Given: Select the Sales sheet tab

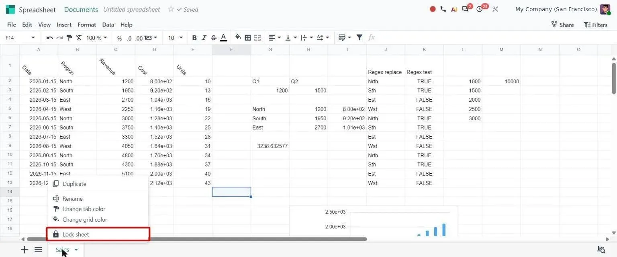Looking at the screenshot, I should pyautogui.click(x=62, y=250).
